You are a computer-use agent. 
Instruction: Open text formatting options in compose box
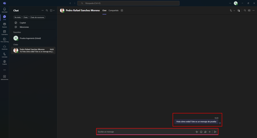click(197, 132)
